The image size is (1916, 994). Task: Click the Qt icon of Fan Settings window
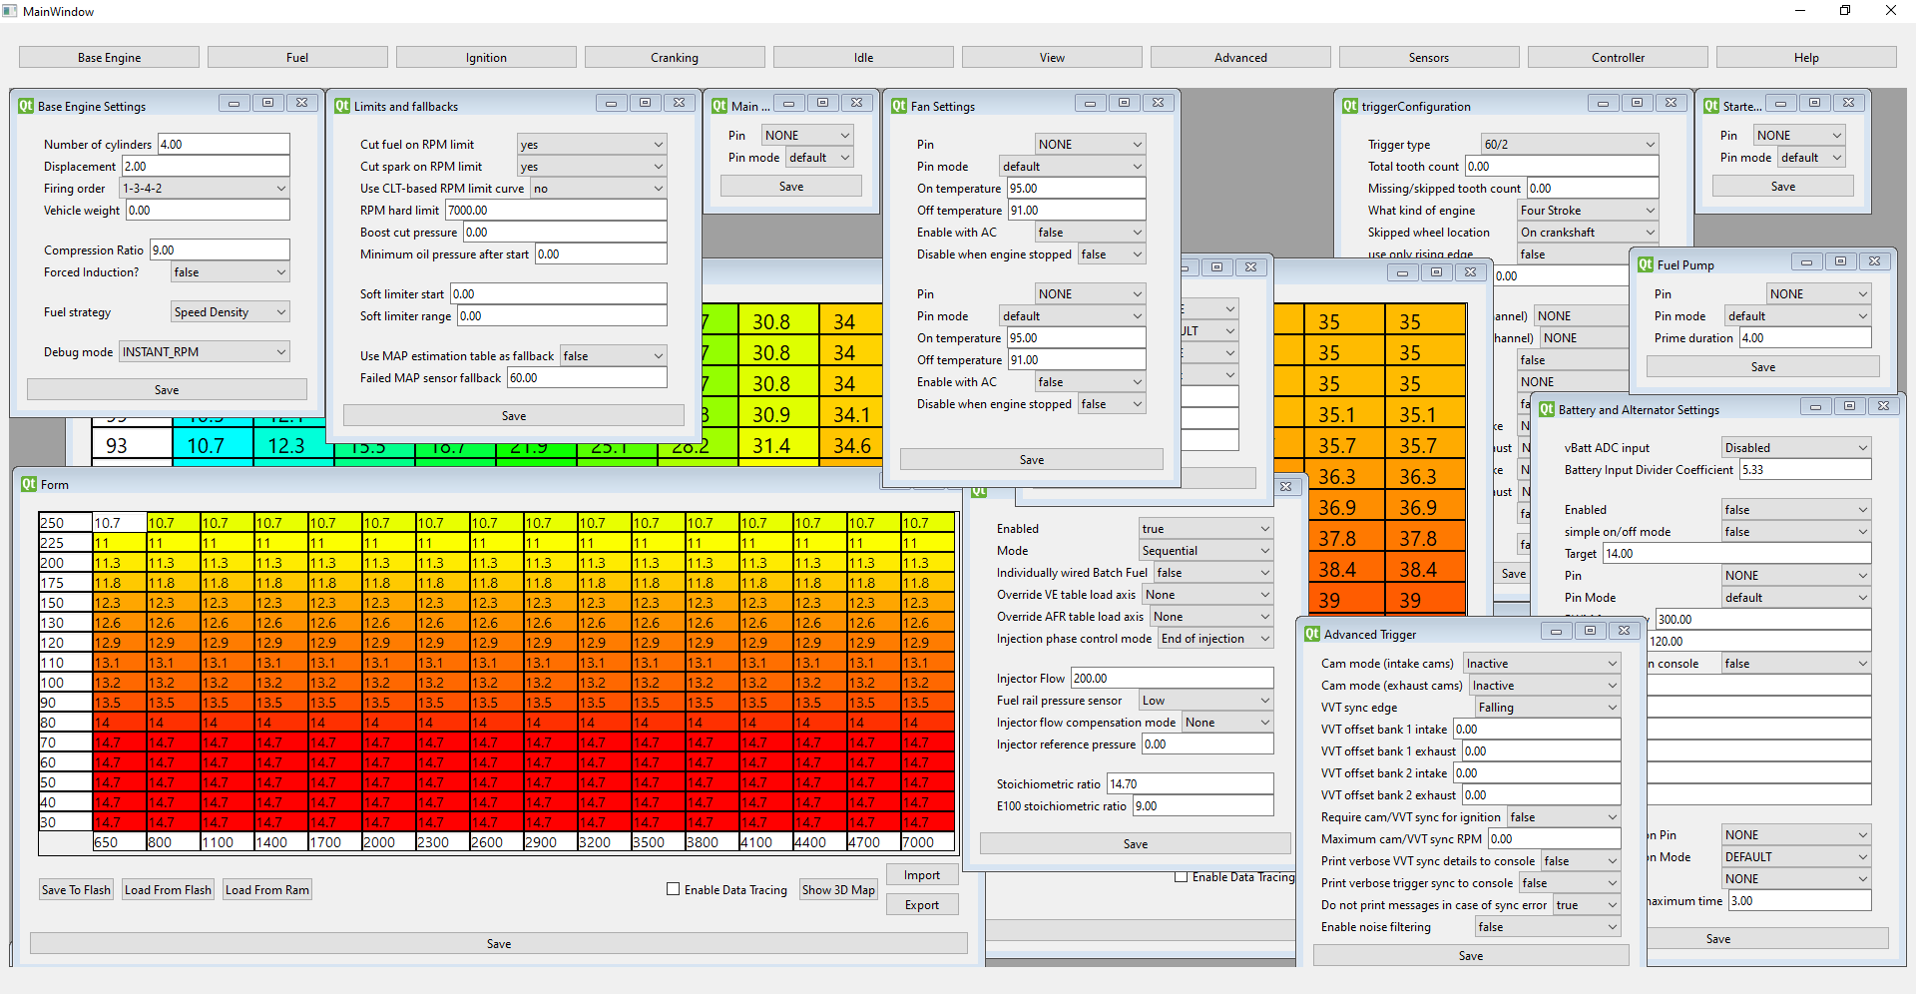click(x=899, y=106)
